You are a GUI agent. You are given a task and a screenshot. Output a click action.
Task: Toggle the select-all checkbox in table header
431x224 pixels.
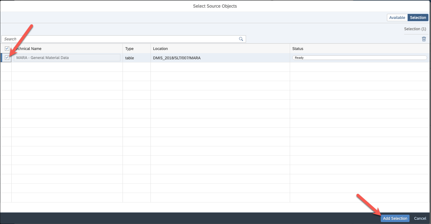(7, 49)
